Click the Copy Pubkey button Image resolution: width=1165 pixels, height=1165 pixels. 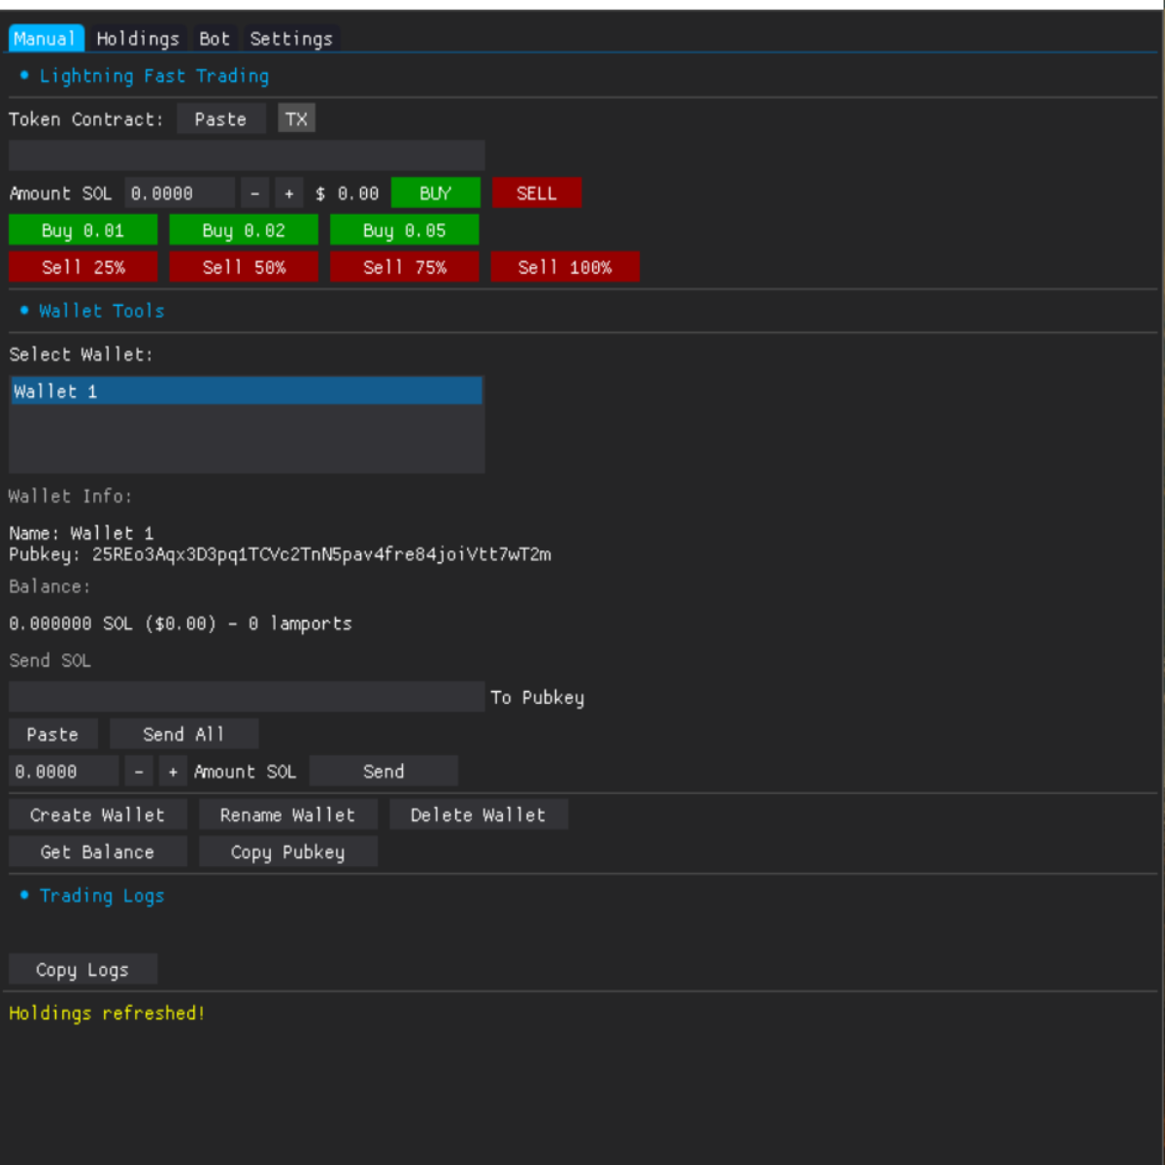coord(287,851)
